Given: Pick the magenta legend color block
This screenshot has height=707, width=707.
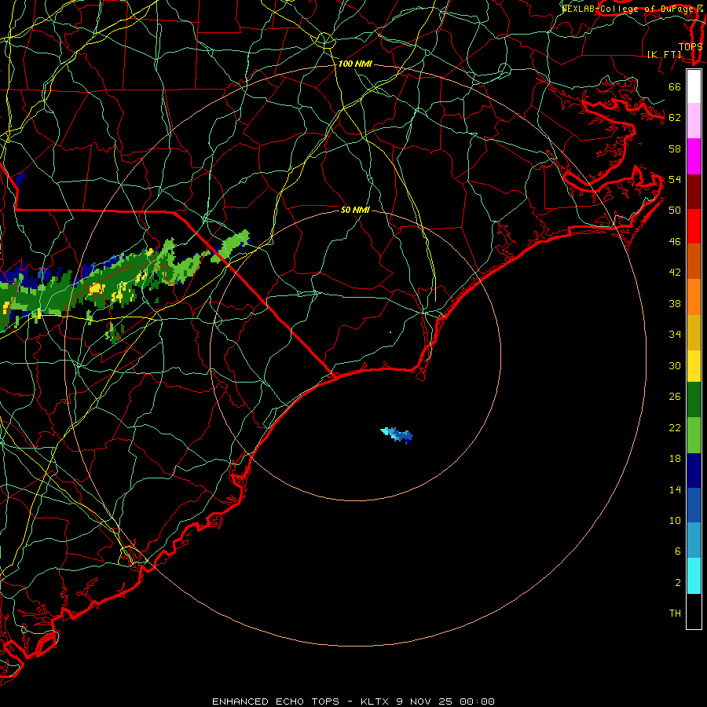Looking at the screenshot, I should 694,156.
